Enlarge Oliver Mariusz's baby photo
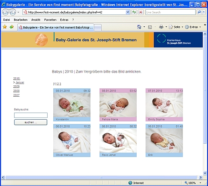208x186 pixels. click(x=72, y=140)
